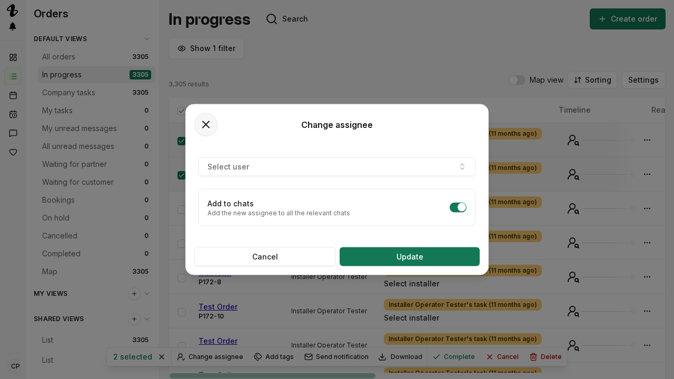Click the horizontal scrollbar under the table
The image size is (674, 379).
pos(272,376)
